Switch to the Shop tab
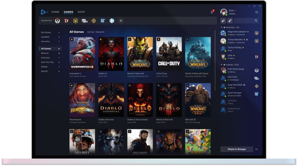298x166 pixels. pyautogui.click(x=81, y=12)
